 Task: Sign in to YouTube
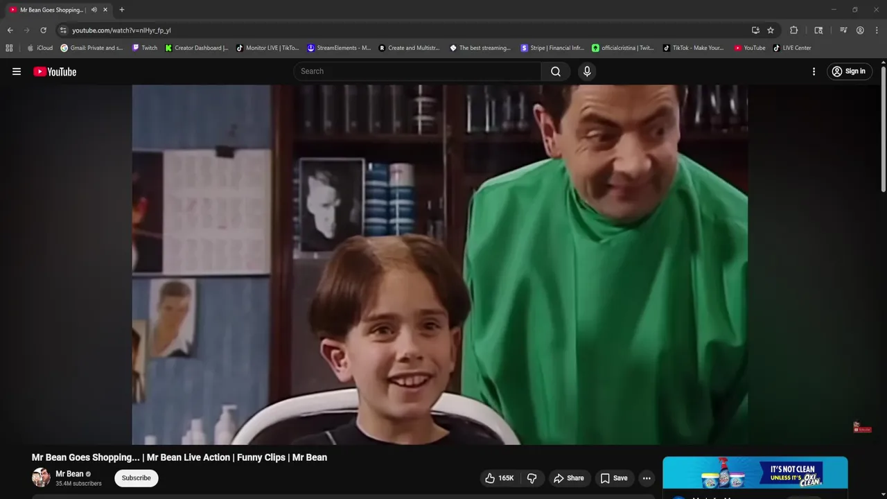[x=848, y=71]
